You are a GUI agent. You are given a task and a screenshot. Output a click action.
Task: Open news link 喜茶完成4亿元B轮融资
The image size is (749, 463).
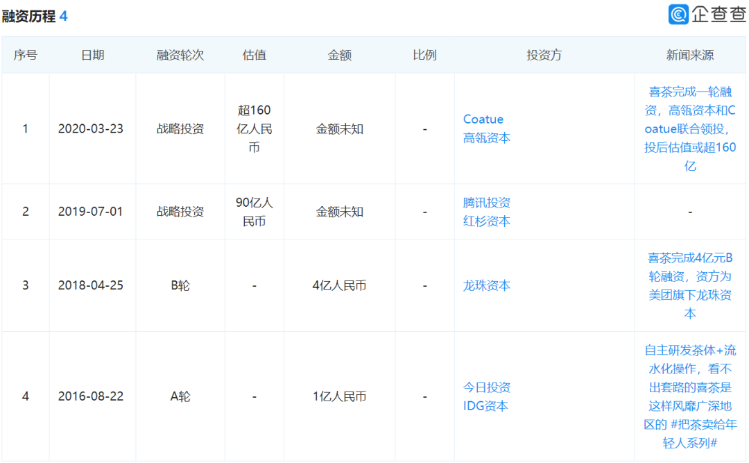tap(690, 285)
